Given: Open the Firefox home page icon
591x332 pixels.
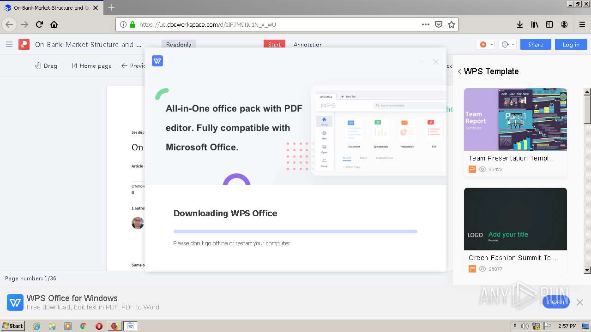Looking at the screenshot, I should [54, 24].
